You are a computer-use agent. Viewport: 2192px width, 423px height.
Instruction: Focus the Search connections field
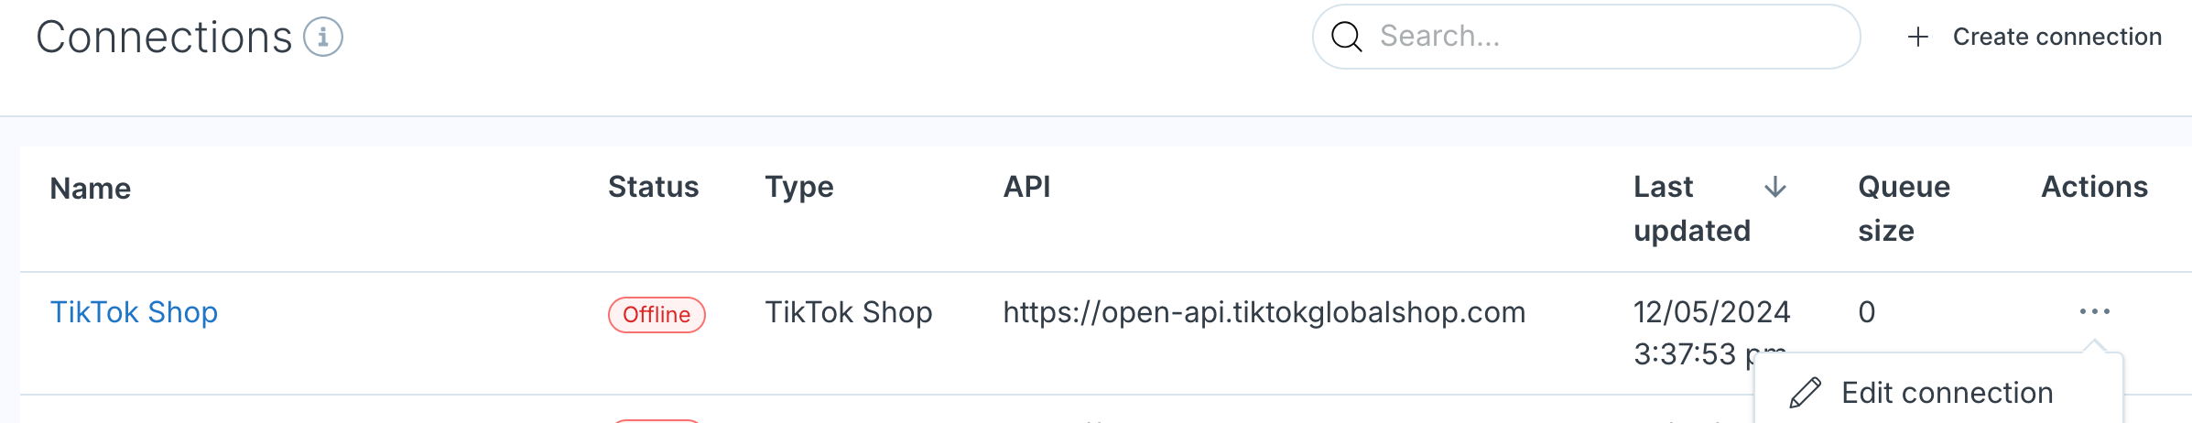point(1586,37)
